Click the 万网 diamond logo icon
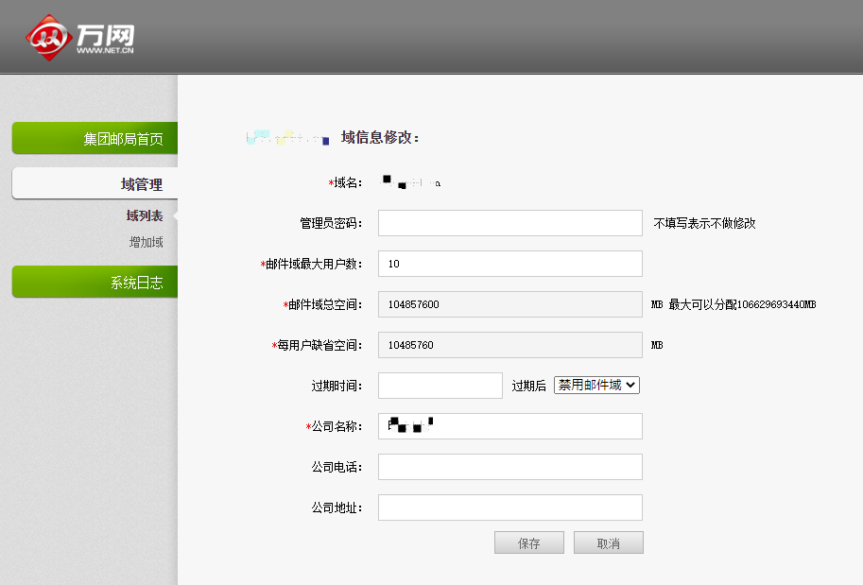863x585 pixels. coord(49,36)
